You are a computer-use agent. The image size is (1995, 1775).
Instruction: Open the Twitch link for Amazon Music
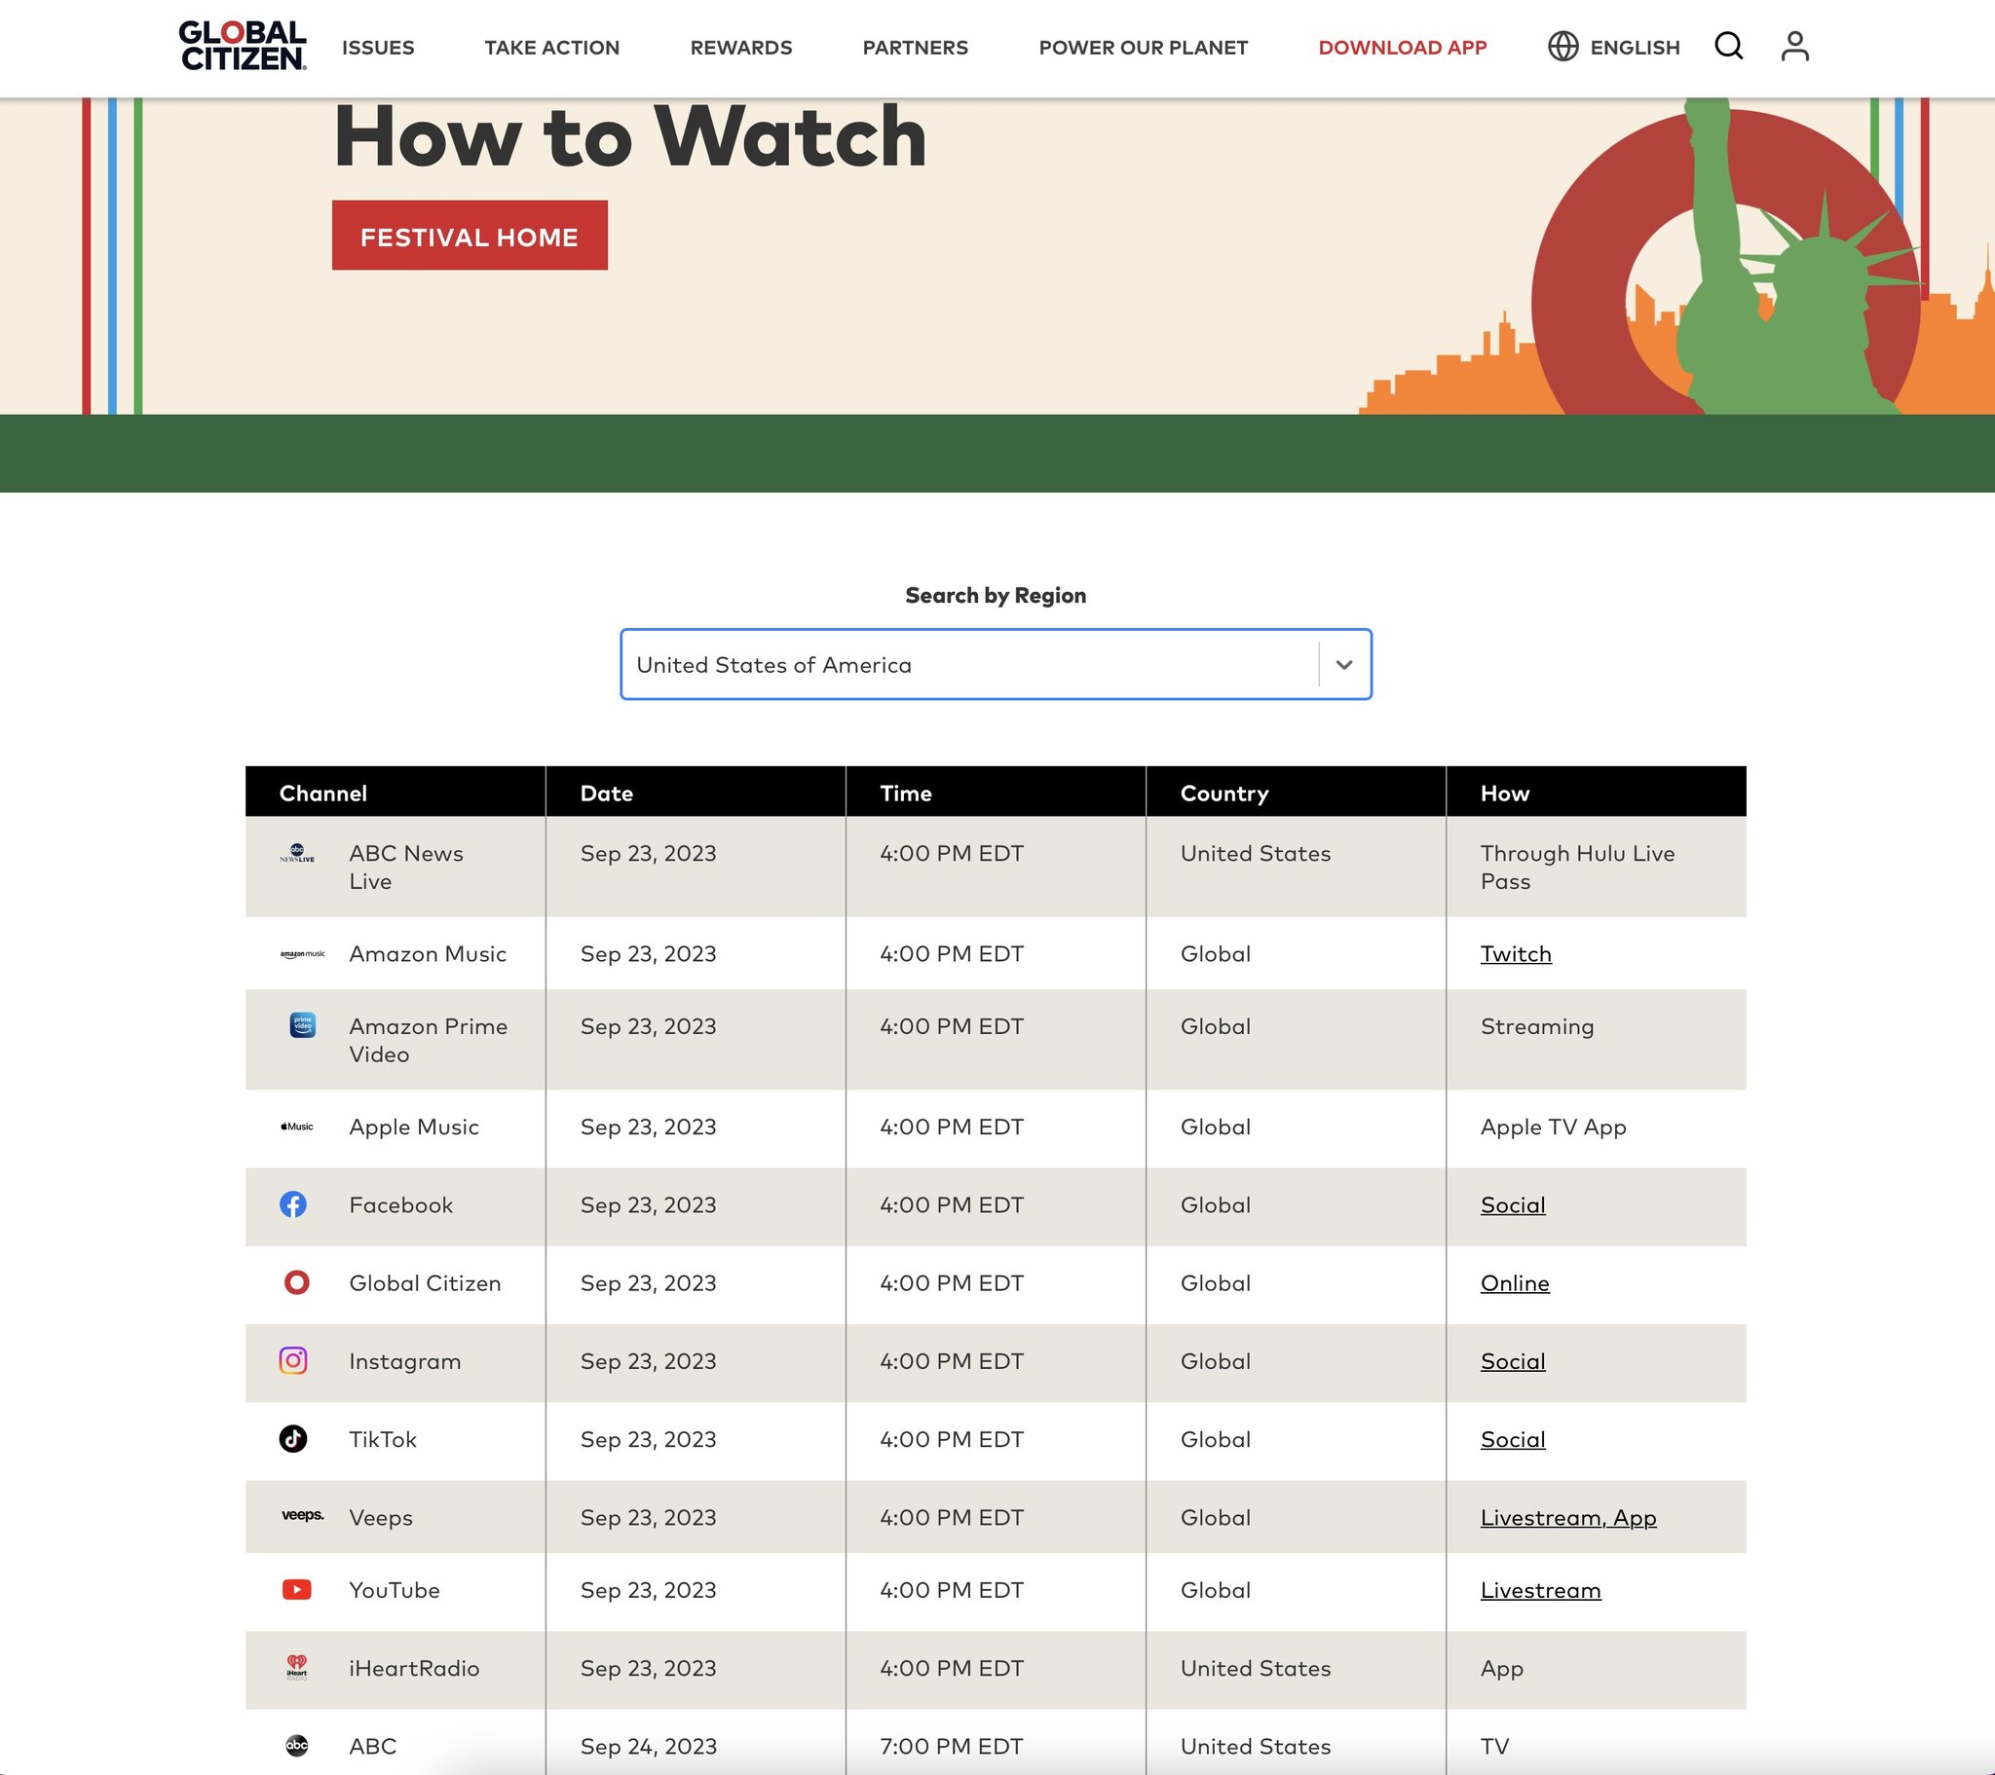[x=1515, y=953]
